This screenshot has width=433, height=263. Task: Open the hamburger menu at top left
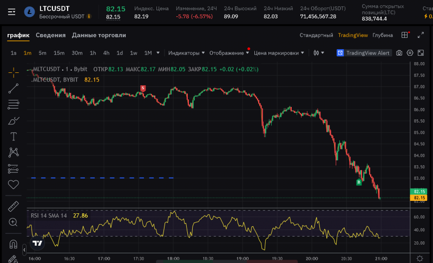point(11,12)
